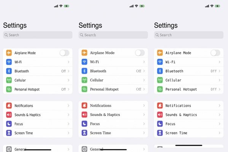This screenshot has width=228, height=152.
Task: Focus the Search field in the monospace-font screen
Action: tap(189, 35)
